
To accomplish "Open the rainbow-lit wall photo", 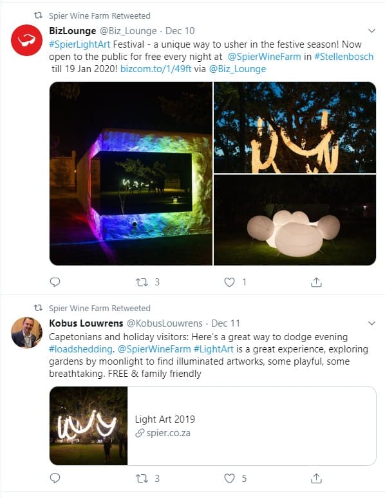I will point(131,173).
